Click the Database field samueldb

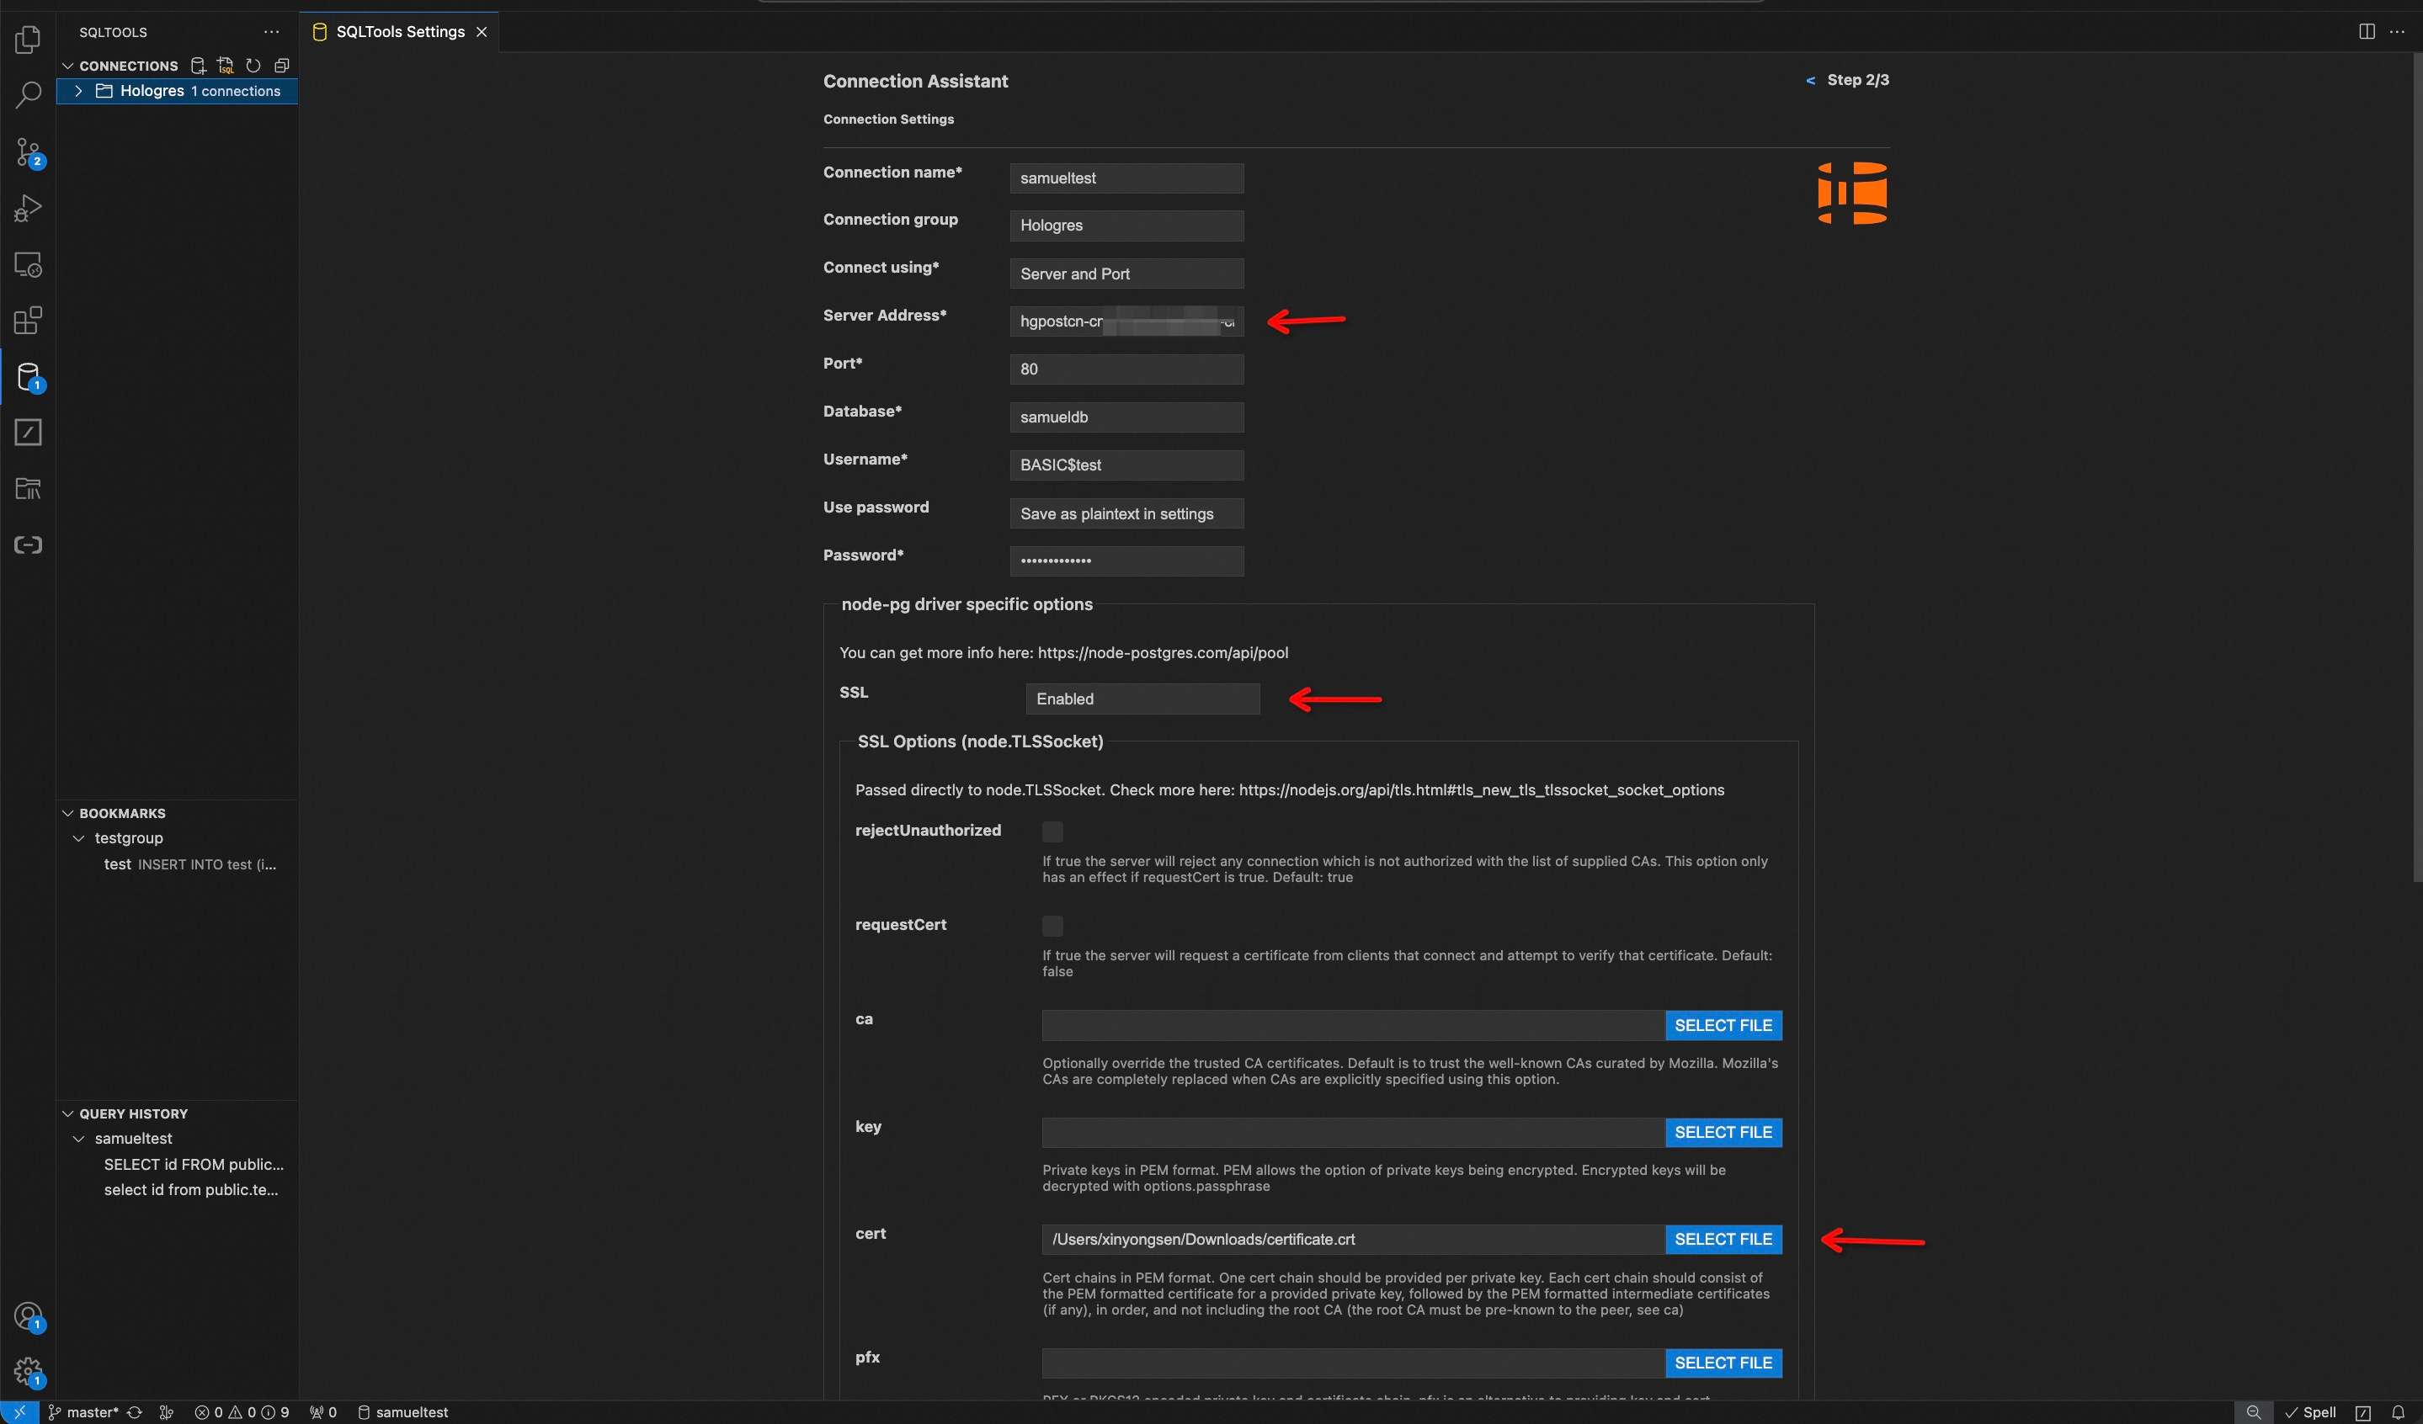(x=1126, y=417)
